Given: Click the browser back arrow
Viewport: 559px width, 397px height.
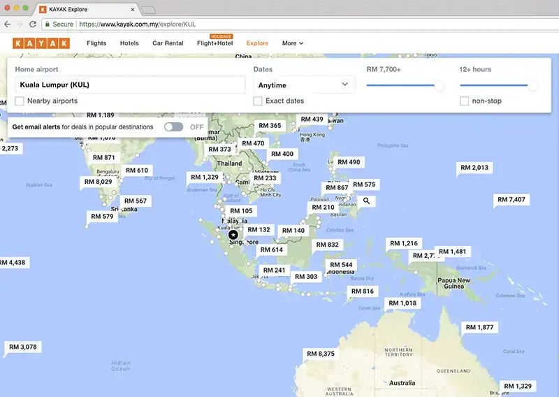Looking at the screenshot, I should (8, 24).
